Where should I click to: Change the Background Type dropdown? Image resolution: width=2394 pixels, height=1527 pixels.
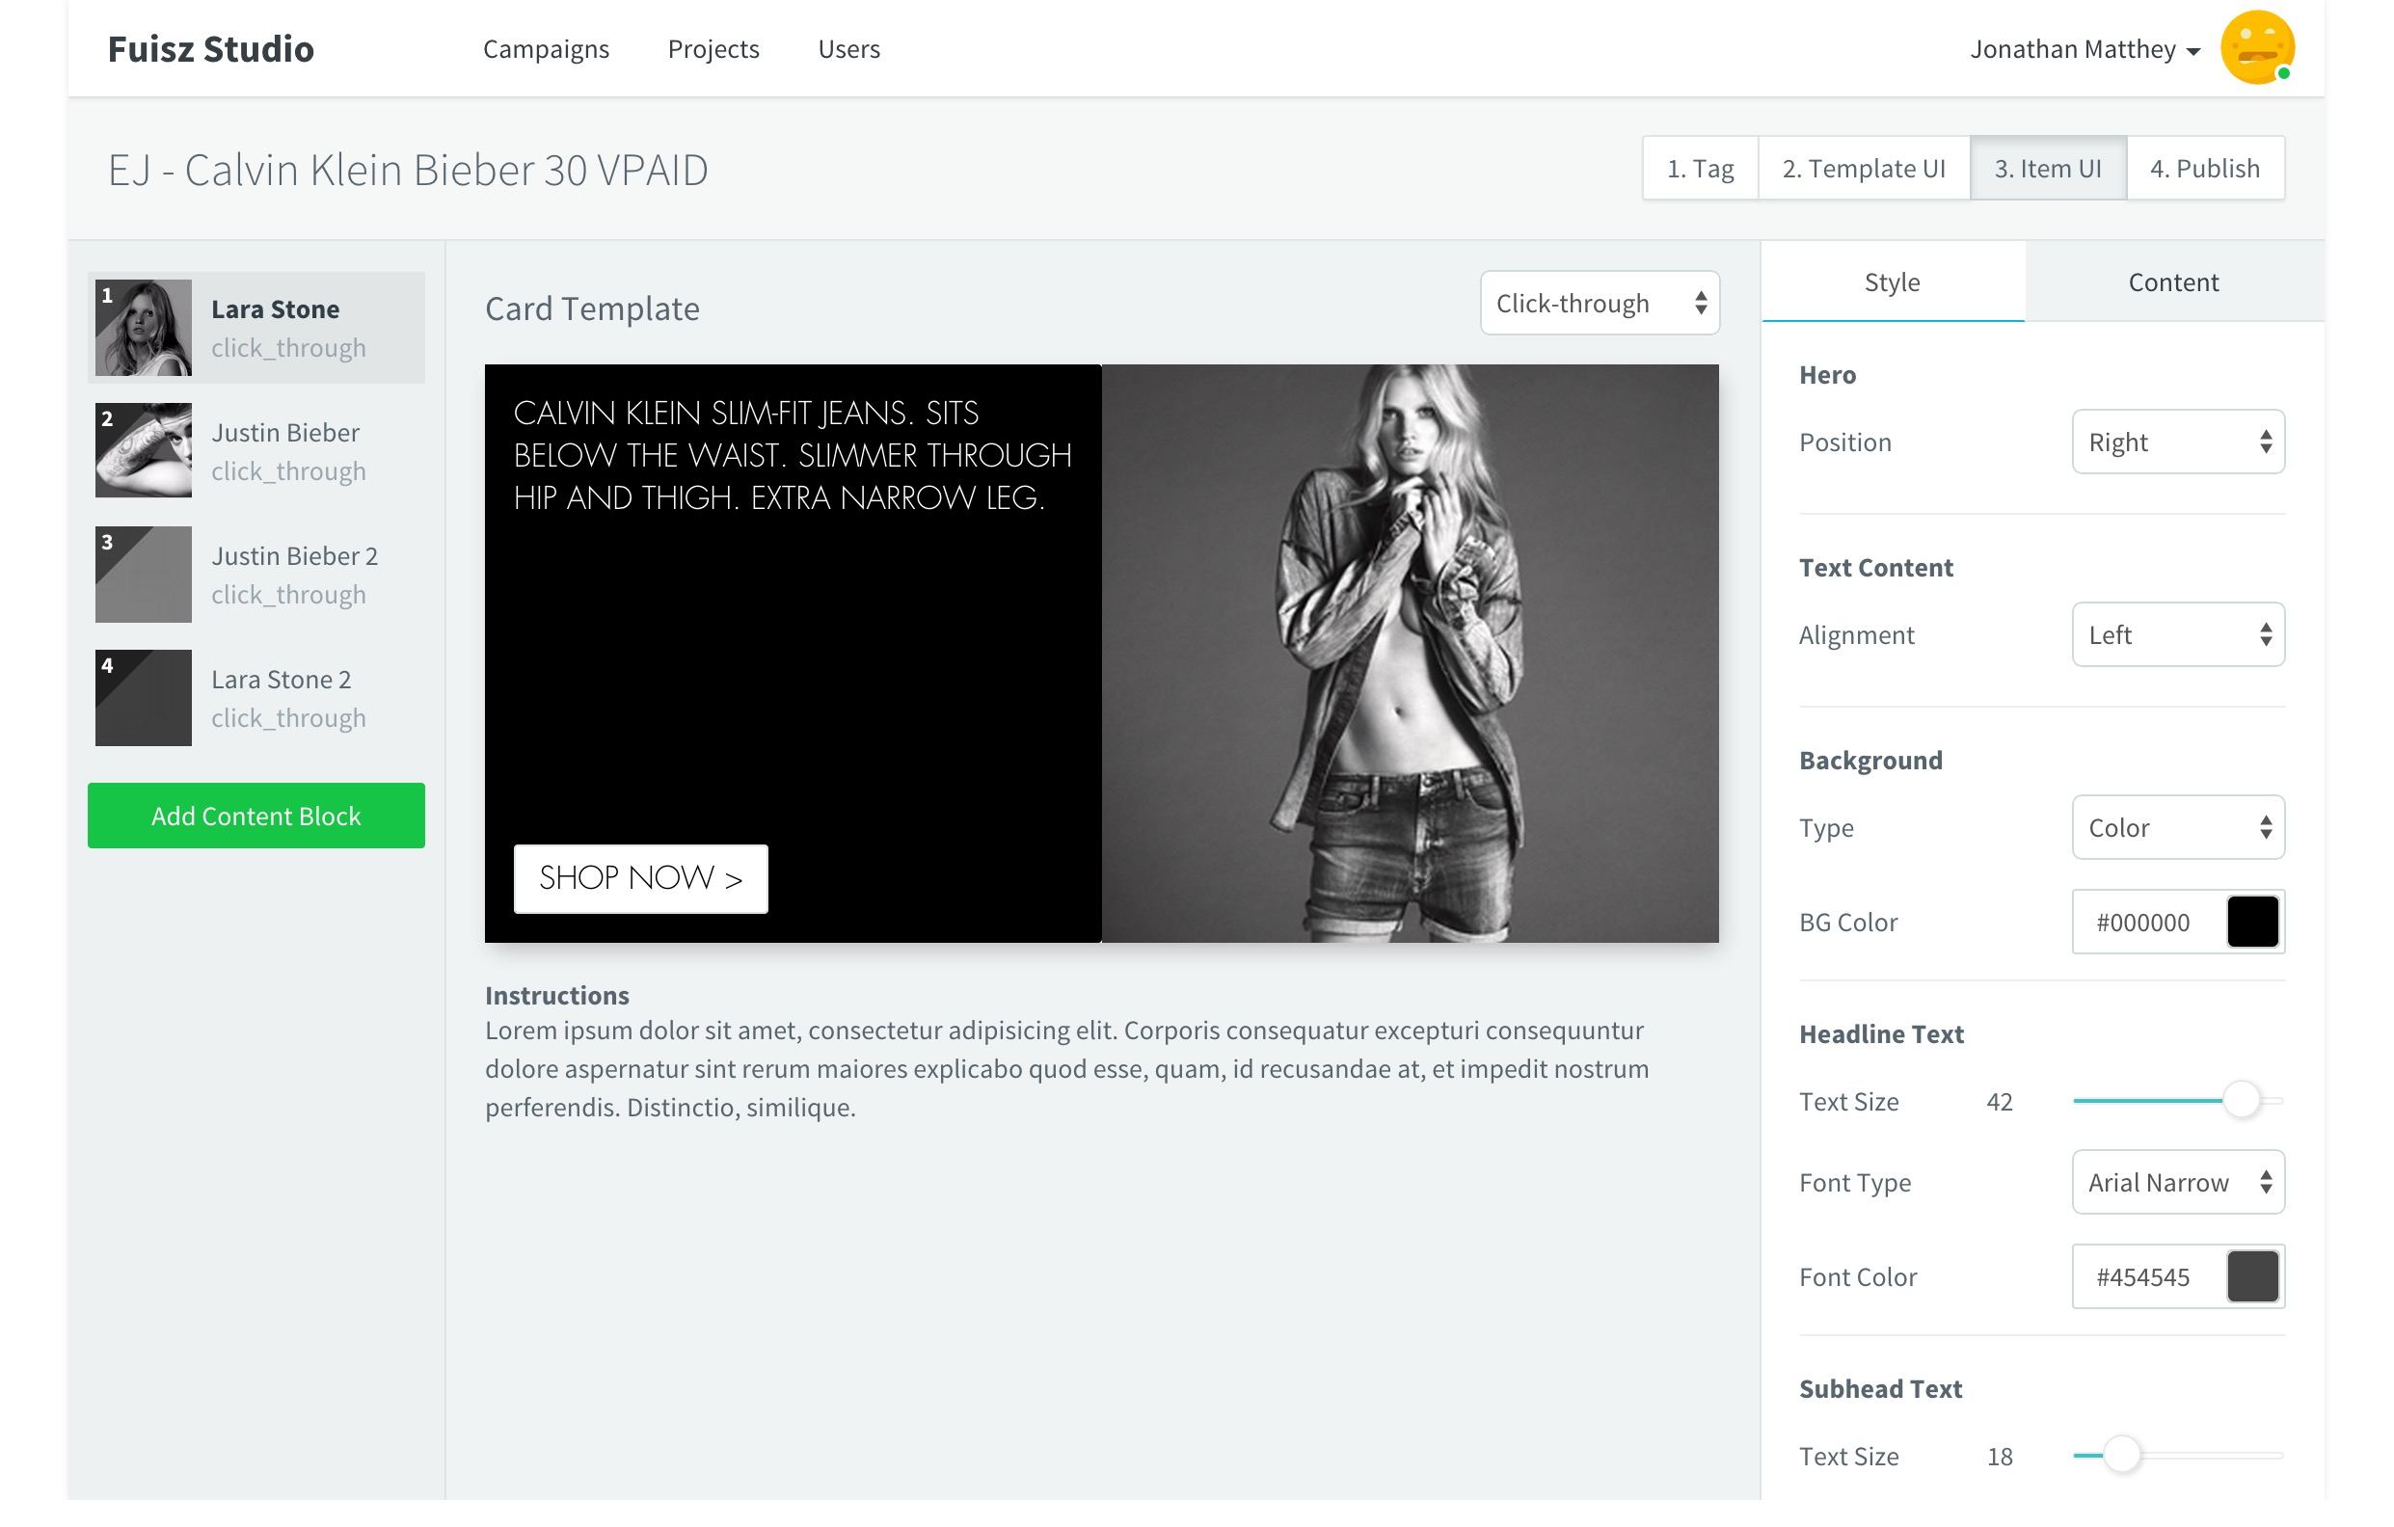[x=2177, y=827]
